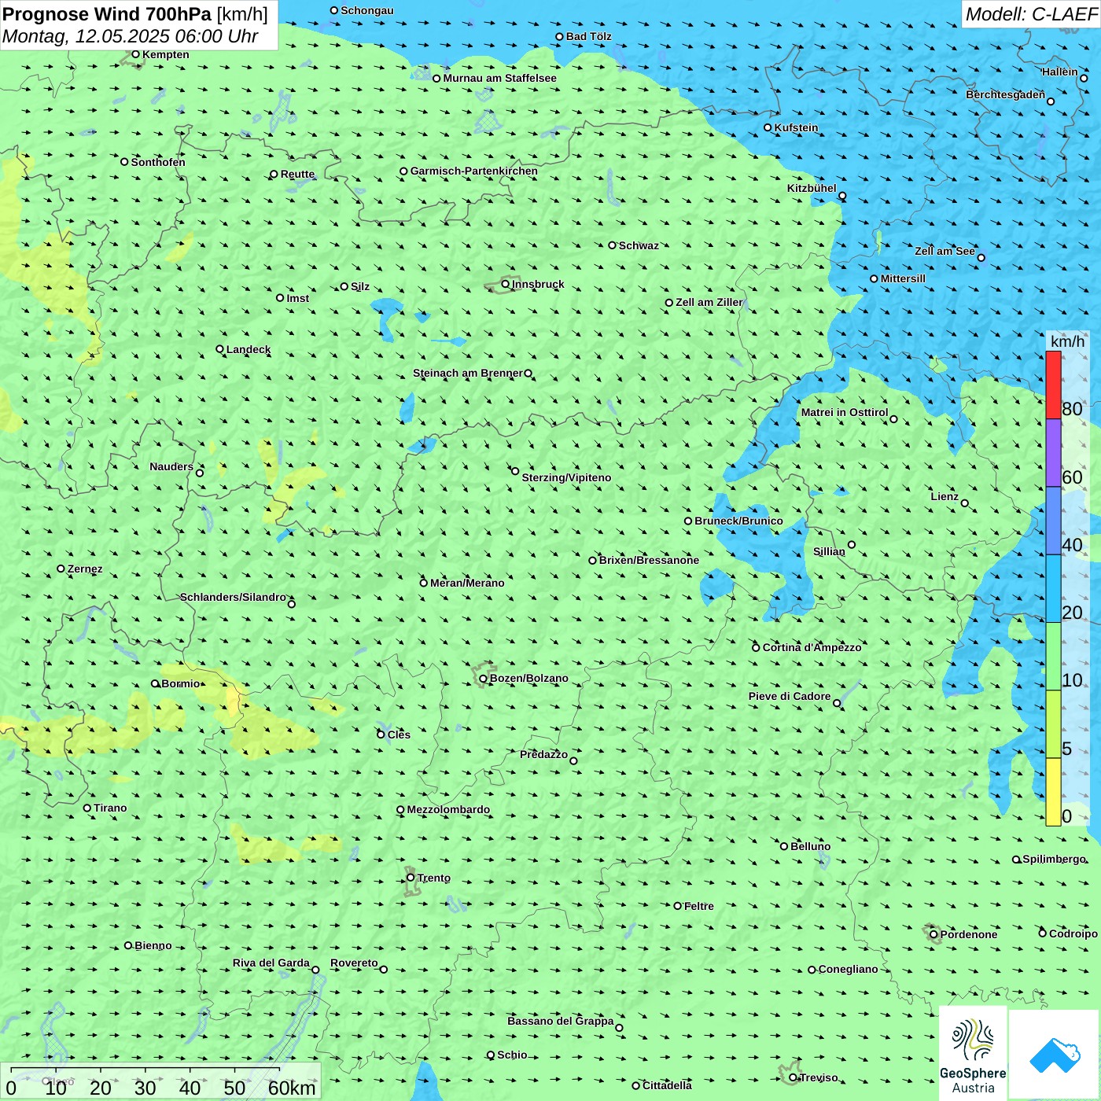Viewport: 1101px width, 1101px height.
Task: Click the 'Bassano del Grappa' label
Action: 561,1021
